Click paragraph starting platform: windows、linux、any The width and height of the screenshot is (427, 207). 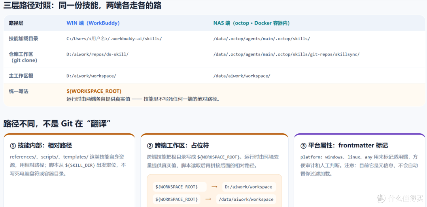tap(359, 165)
